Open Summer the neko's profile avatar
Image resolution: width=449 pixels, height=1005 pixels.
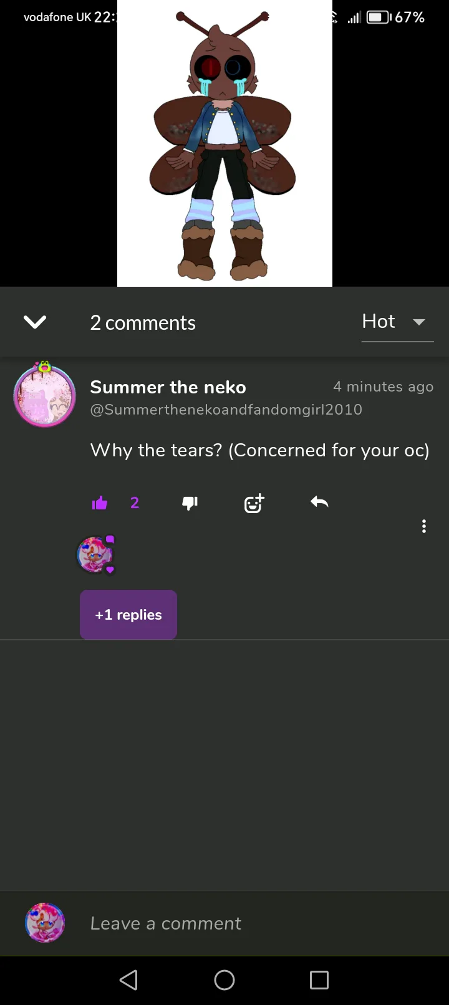45,396
